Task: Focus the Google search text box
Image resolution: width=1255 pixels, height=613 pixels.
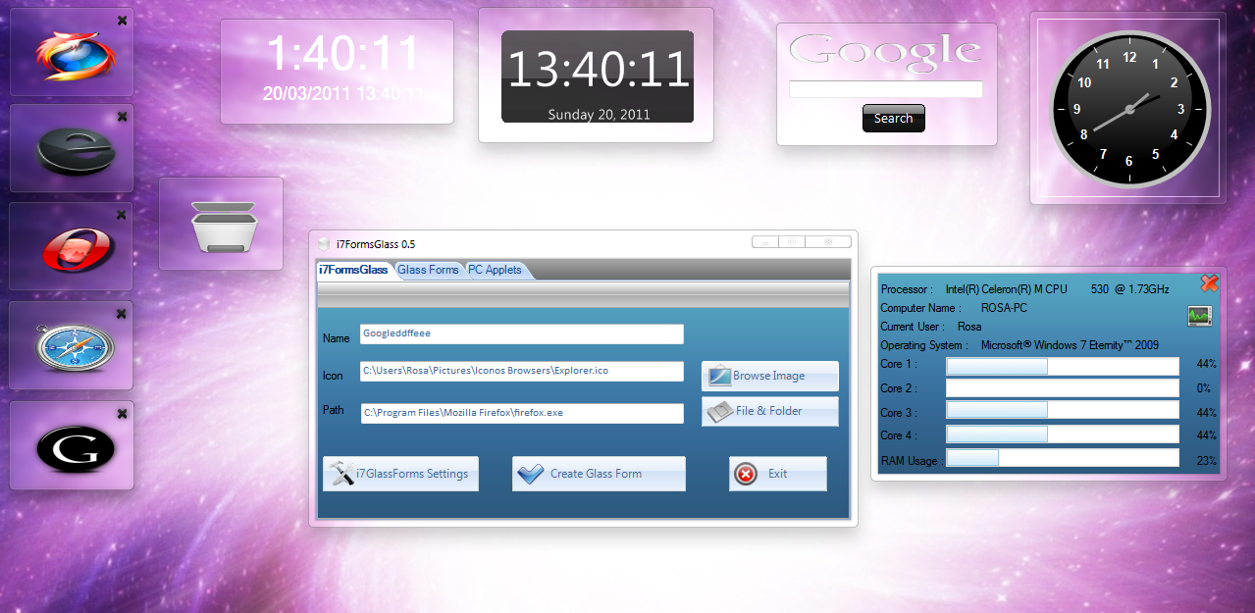Action: coord(885,89)
